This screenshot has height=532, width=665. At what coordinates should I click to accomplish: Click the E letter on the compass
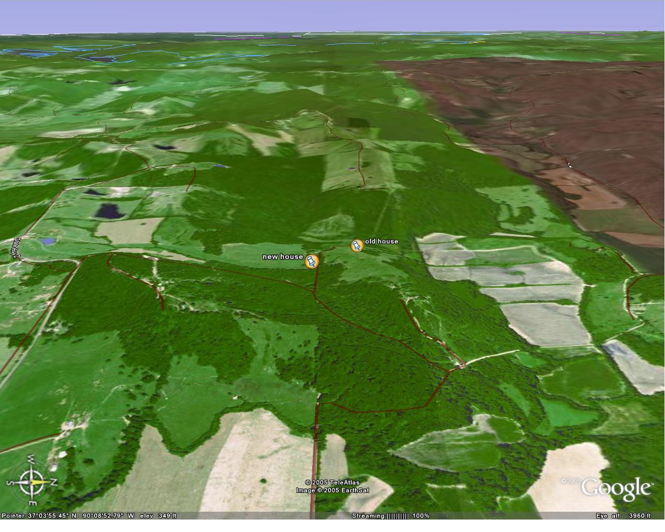(32, 503)
